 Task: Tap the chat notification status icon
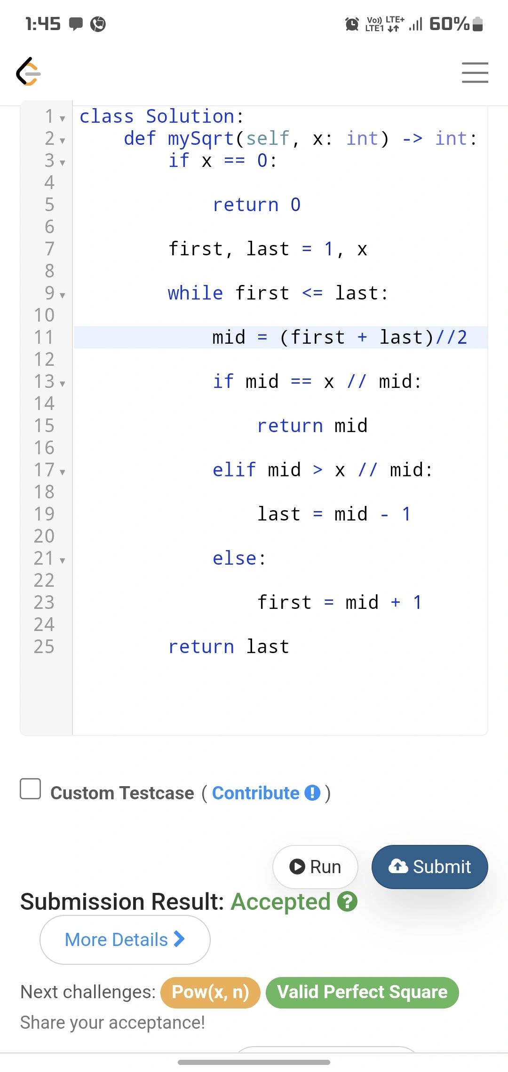[x=76, y=24]
